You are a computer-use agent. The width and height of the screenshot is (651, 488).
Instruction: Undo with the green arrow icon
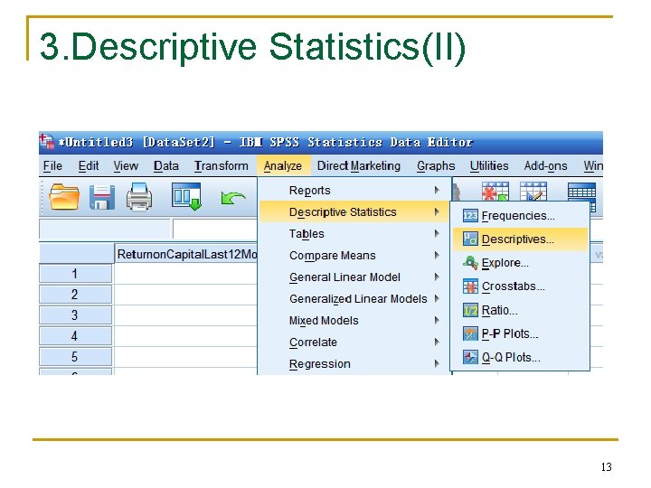pyautogui.click(x=233, y=198)
